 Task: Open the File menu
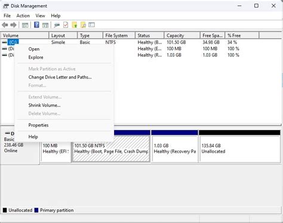click(x=7, y=16)
